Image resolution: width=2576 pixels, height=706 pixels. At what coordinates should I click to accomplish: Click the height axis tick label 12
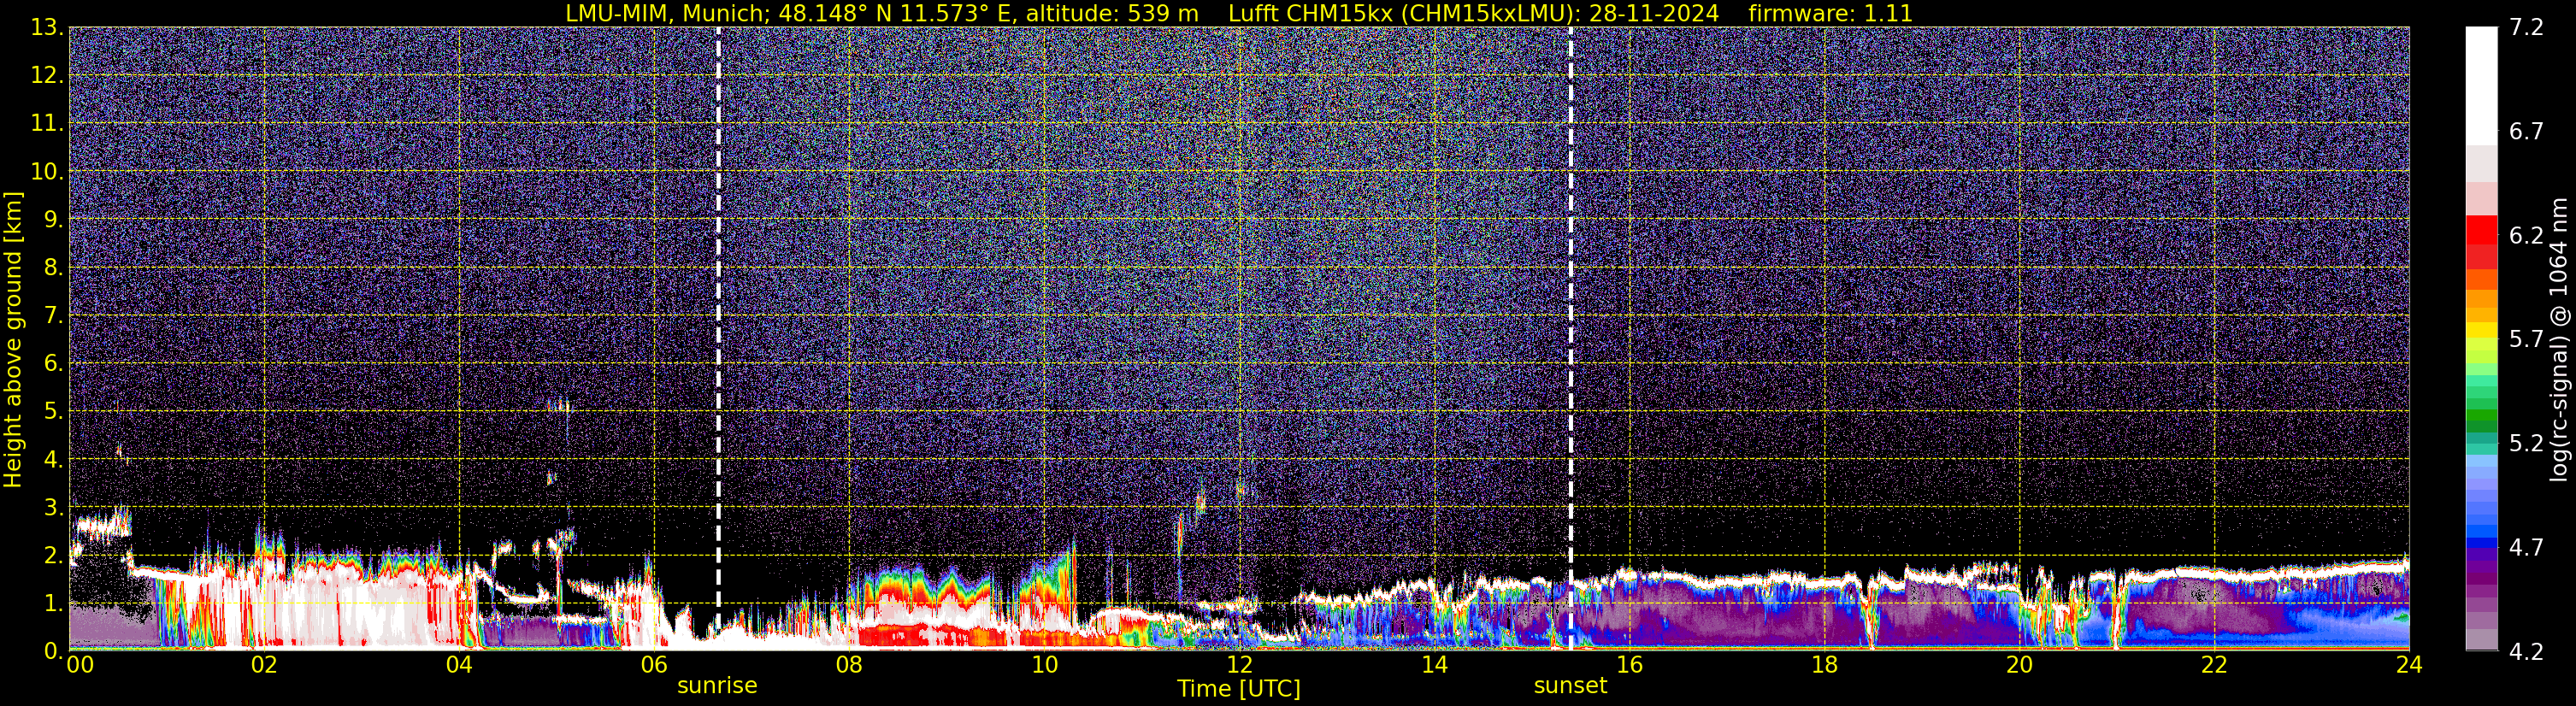point(46,76)
